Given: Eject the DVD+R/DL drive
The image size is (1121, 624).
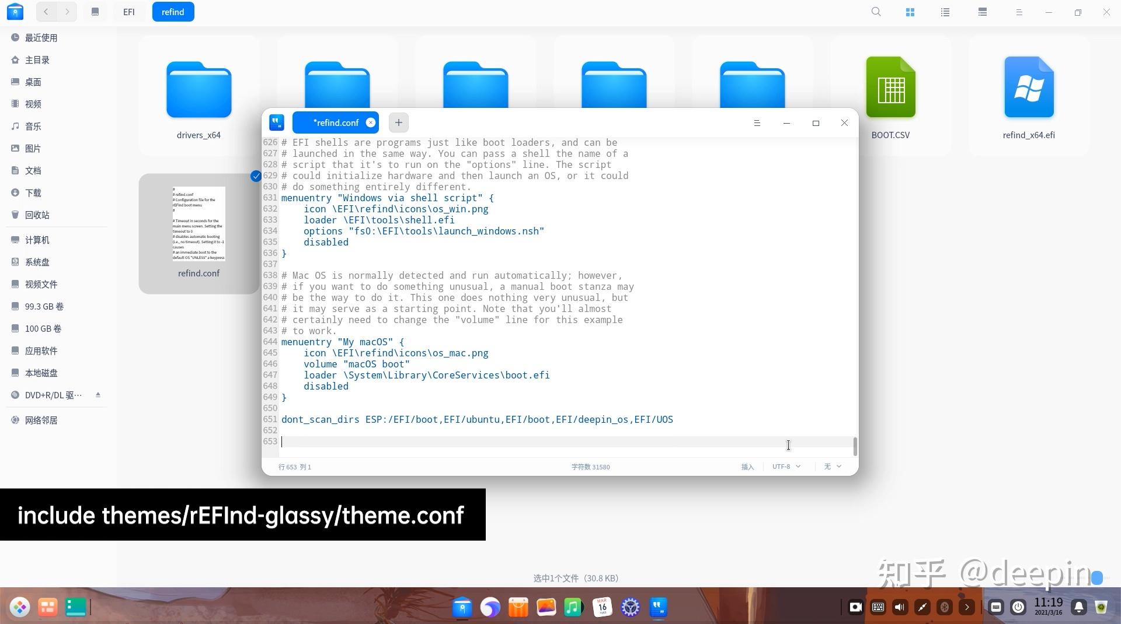Looking at the screenshot, I should click(x=98, y=395).
